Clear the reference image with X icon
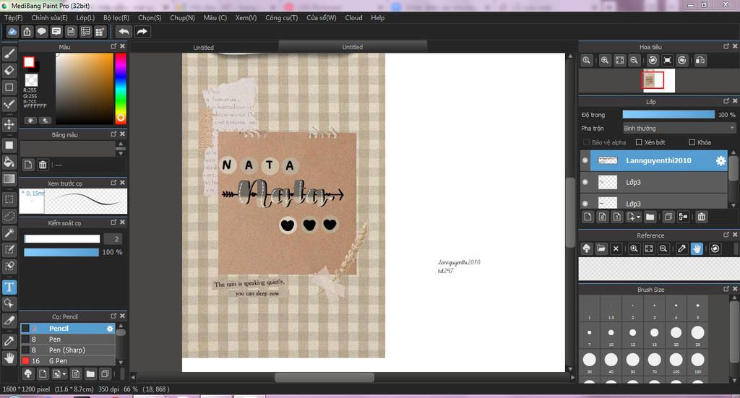The image size is (740, 398). point(616,248)
